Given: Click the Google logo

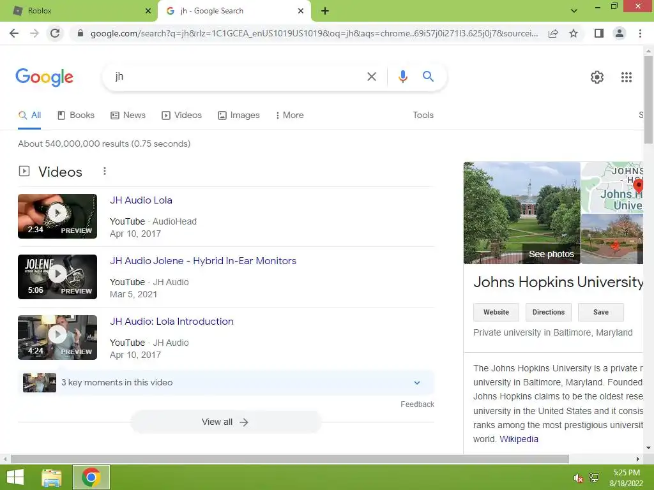Looking at the screenshot, I should 44,77.
